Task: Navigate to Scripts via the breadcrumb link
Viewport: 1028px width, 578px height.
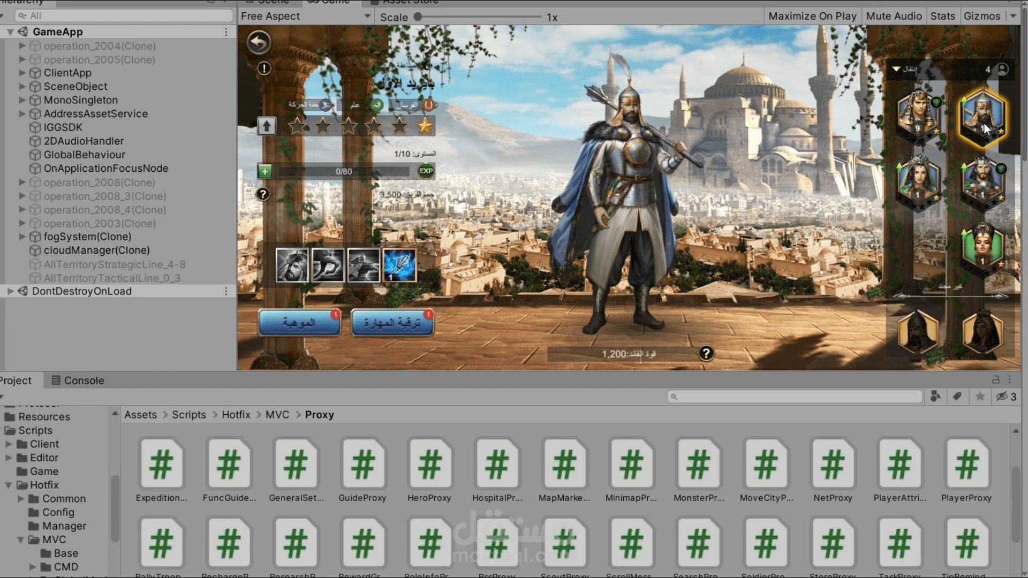Action: coord(189,414)
